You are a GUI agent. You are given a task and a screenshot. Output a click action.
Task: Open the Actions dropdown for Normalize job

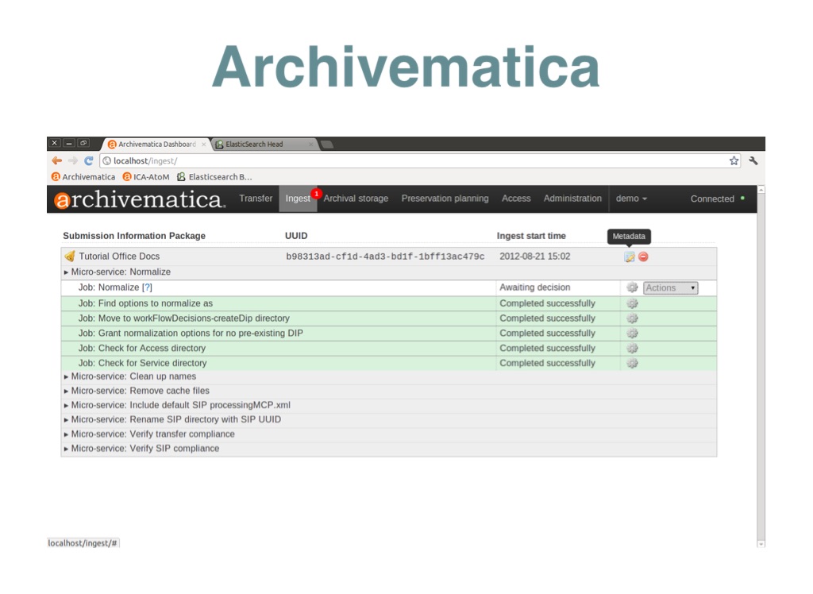pos(670,288)
